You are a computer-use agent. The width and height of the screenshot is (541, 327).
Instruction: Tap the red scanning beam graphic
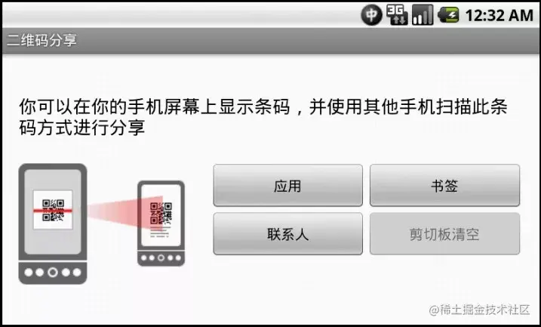pos(125,211)
